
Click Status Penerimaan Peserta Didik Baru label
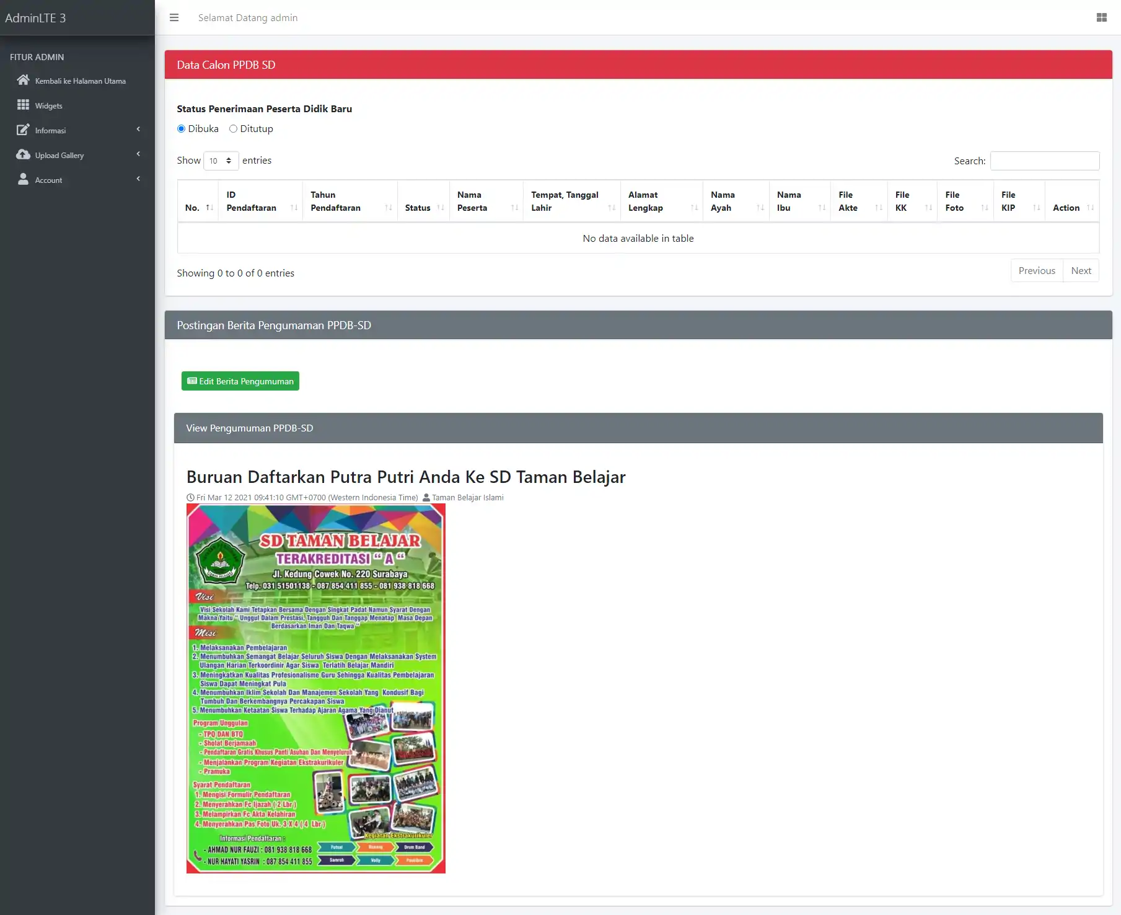click(265, 108)
